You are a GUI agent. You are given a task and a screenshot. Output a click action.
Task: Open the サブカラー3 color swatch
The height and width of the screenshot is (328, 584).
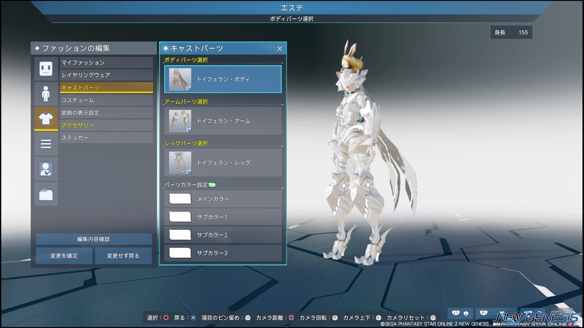[x=180, y=253]
